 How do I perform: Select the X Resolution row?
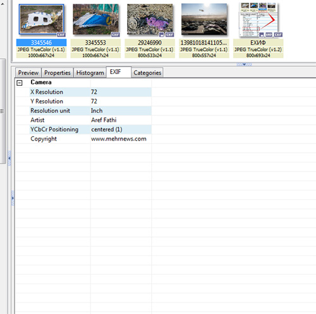point(90,92)
